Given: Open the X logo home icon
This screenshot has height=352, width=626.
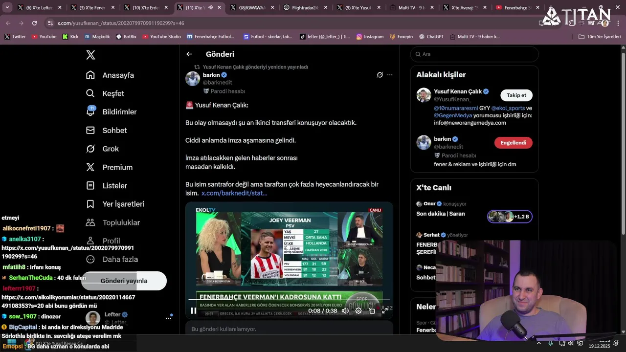Looking at the screenshot, I should point(90,55).
